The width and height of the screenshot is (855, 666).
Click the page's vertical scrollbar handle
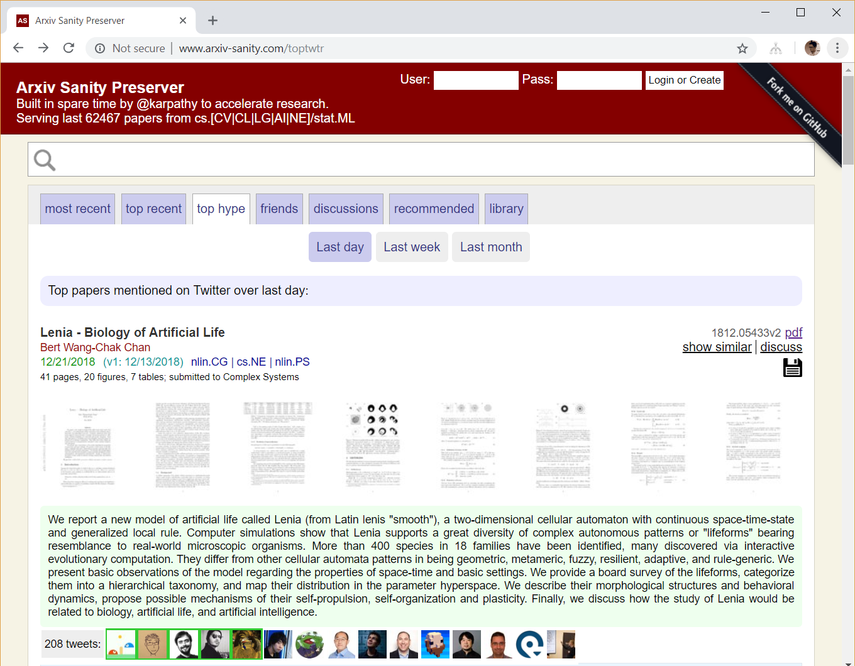click(x=848, y=119)
